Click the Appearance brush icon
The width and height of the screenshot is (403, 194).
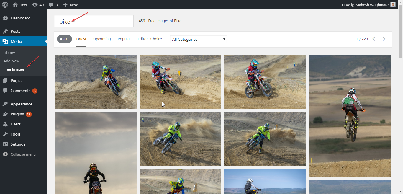[5, 104]
